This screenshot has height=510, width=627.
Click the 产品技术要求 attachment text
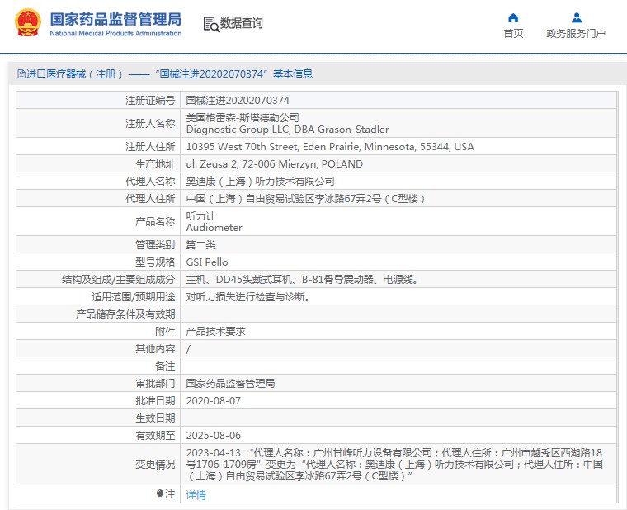click(215, 331)
